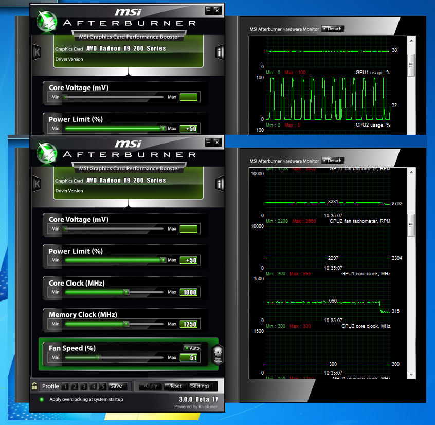Screen dimensions: 435x425
Task: Adjust the Fan Speed slider handle
Action: click(99, 357)
